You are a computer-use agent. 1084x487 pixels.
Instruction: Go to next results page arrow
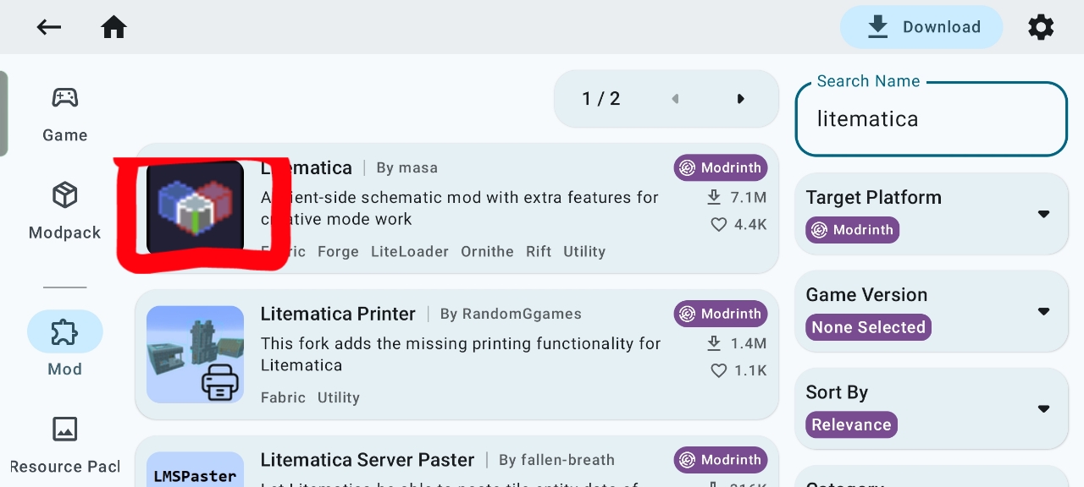(x=741, y=99)
